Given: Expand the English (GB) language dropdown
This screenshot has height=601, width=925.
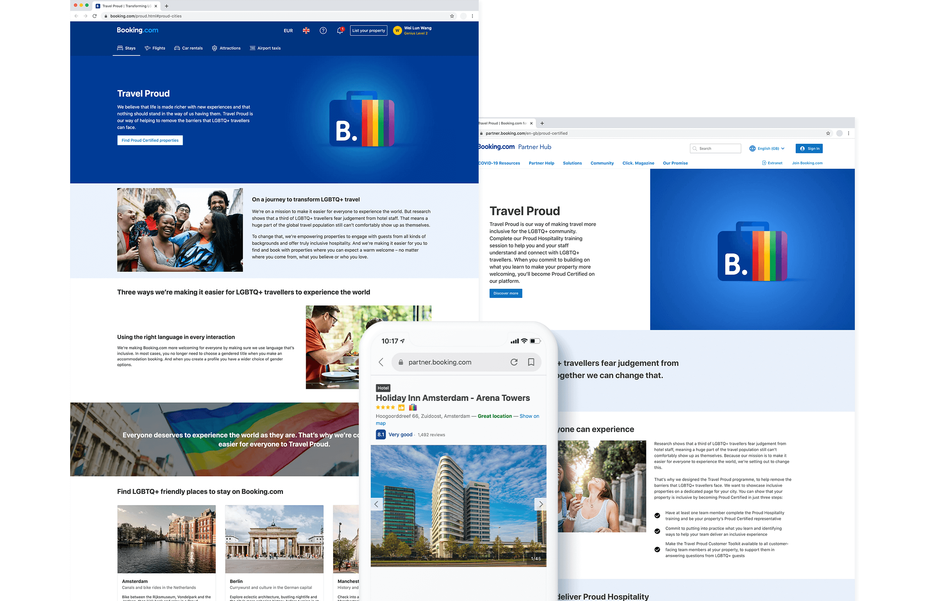Looking at the screenshot, I should tap(767, 148).
